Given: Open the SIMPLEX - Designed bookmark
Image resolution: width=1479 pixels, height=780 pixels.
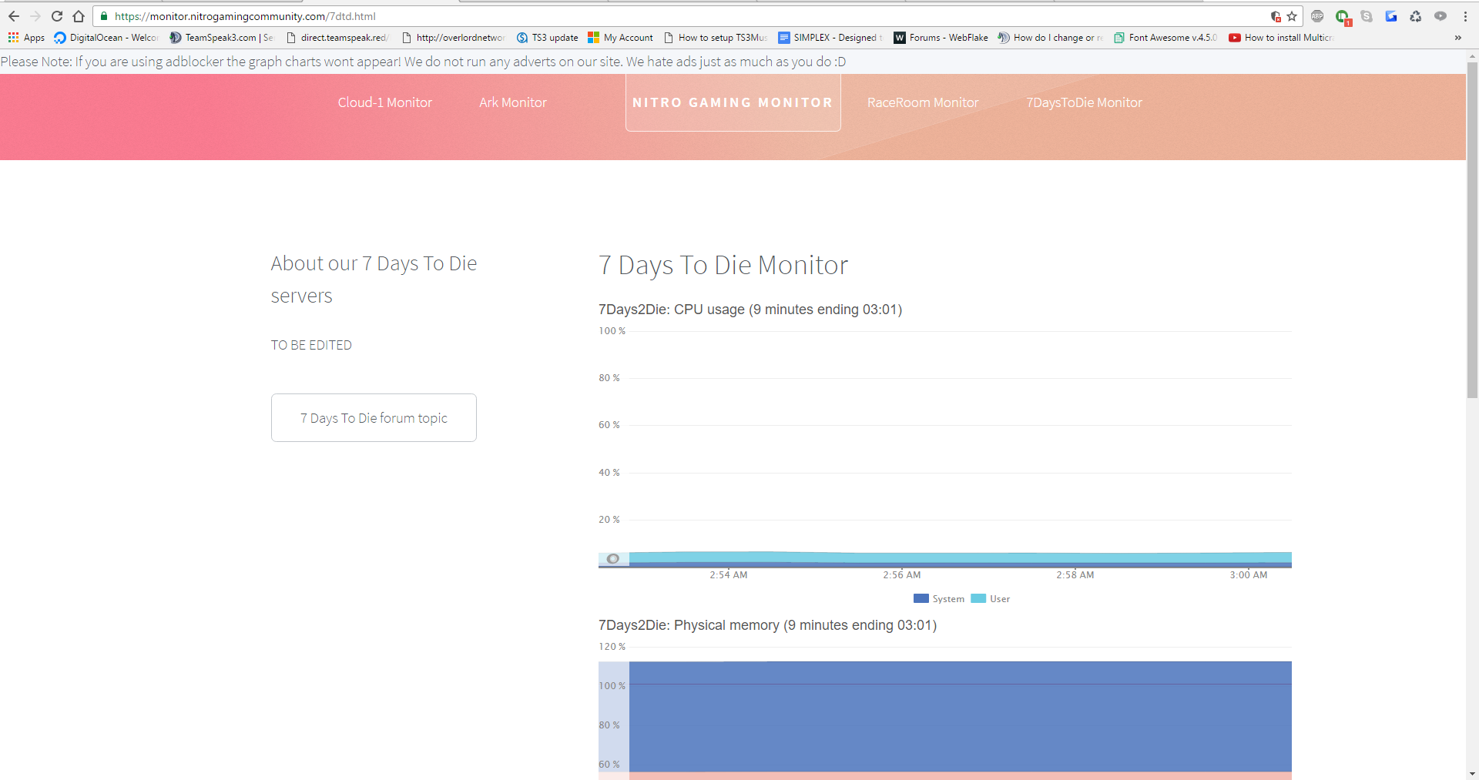Looking at the screenshot, I should pyautogui.click(x=830, y=38).
